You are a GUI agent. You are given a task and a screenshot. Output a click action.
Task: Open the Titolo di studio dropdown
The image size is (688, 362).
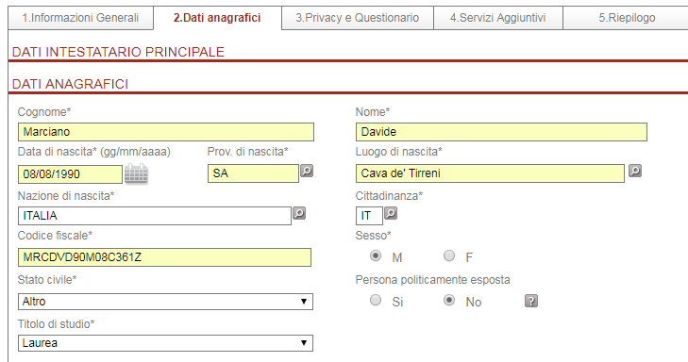click(x=165, y=343)
